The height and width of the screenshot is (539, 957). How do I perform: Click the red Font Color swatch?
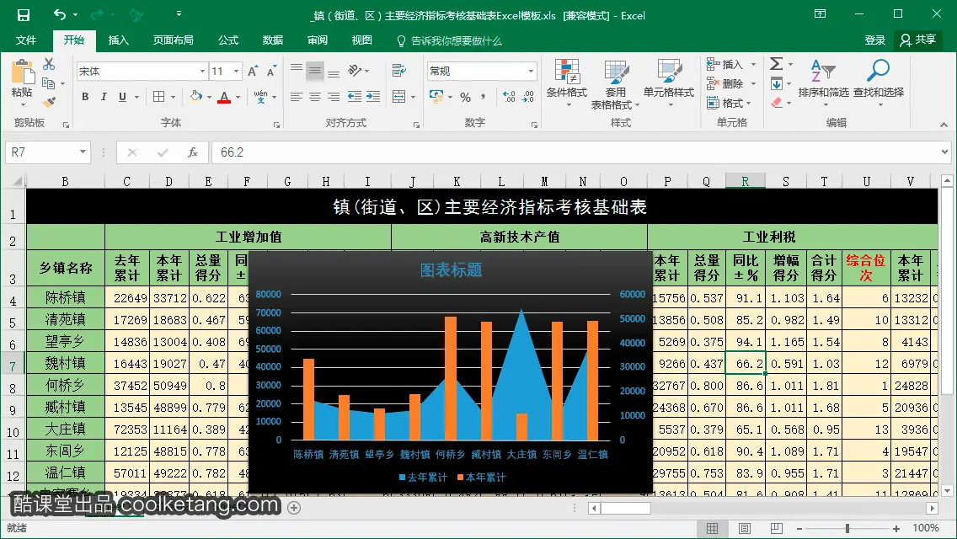click(x=224, y=97)
